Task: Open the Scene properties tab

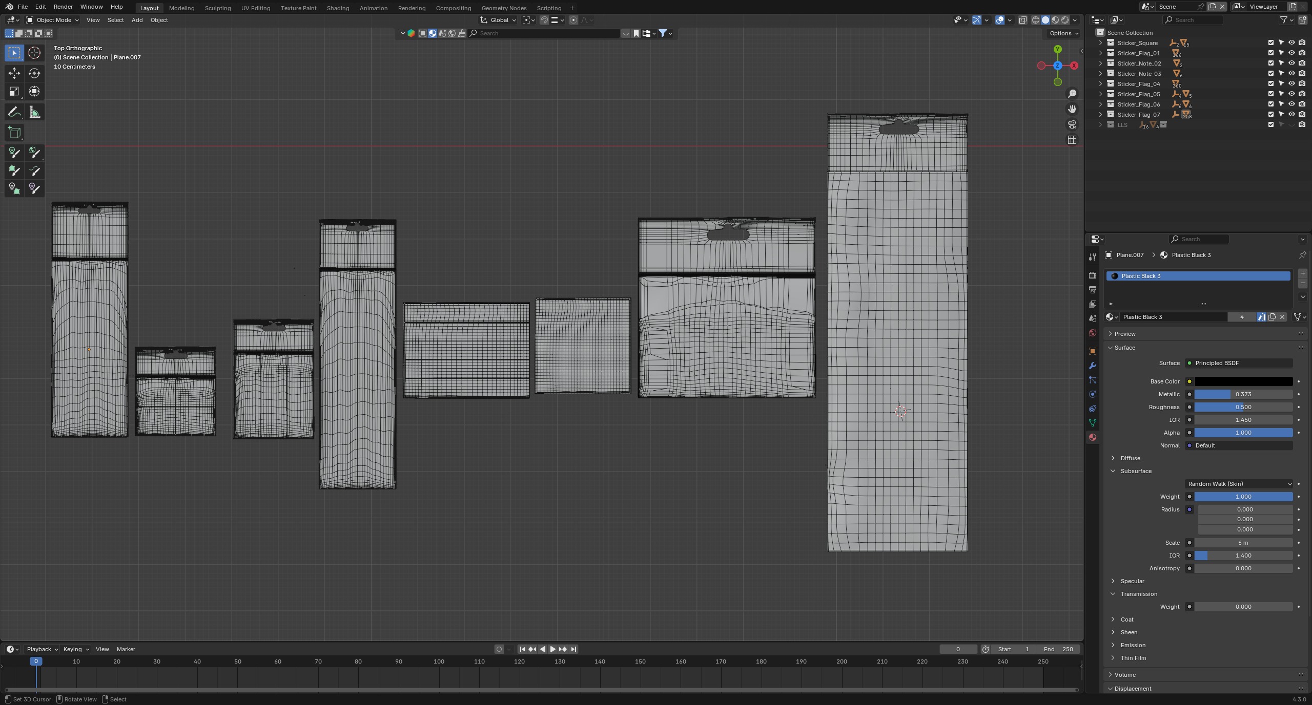Action: tap(1093, 318)
